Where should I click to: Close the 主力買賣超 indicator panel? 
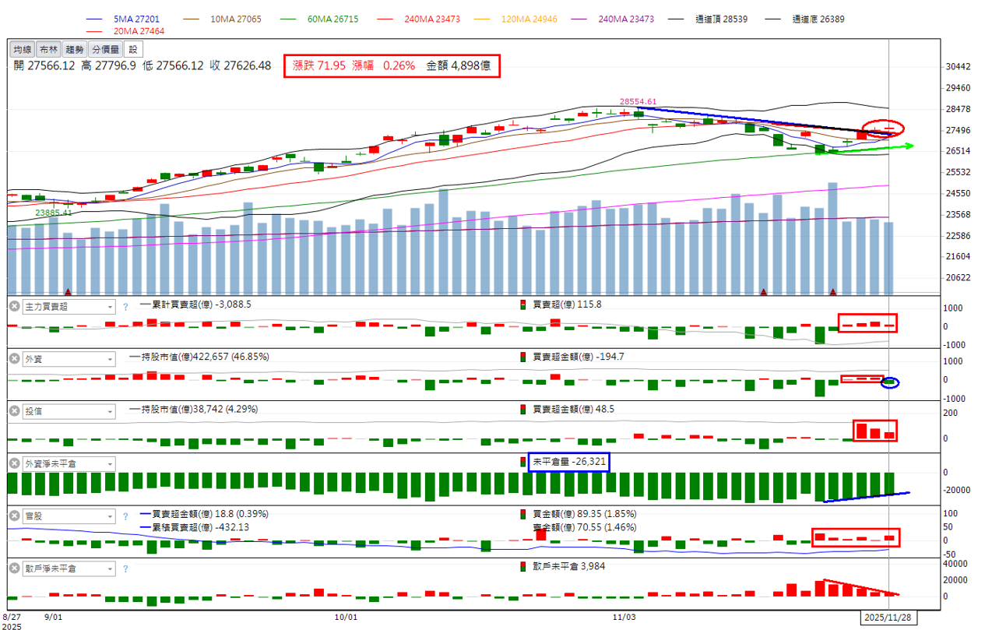[x=14, y=307]
